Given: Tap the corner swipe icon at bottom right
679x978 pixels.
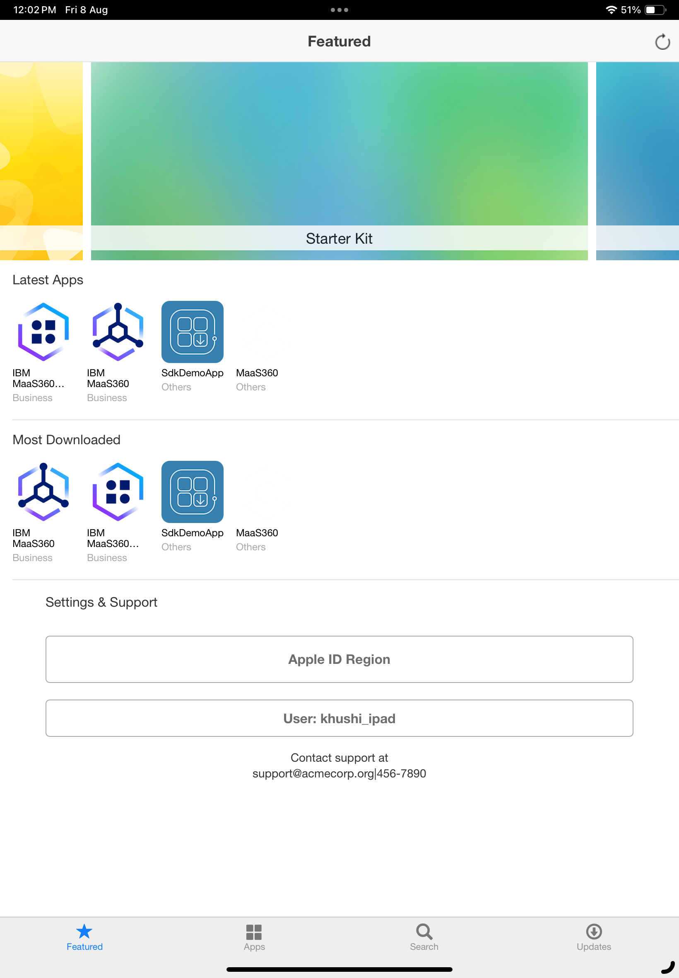Looking at the screenshot, I should coord(667,967).
